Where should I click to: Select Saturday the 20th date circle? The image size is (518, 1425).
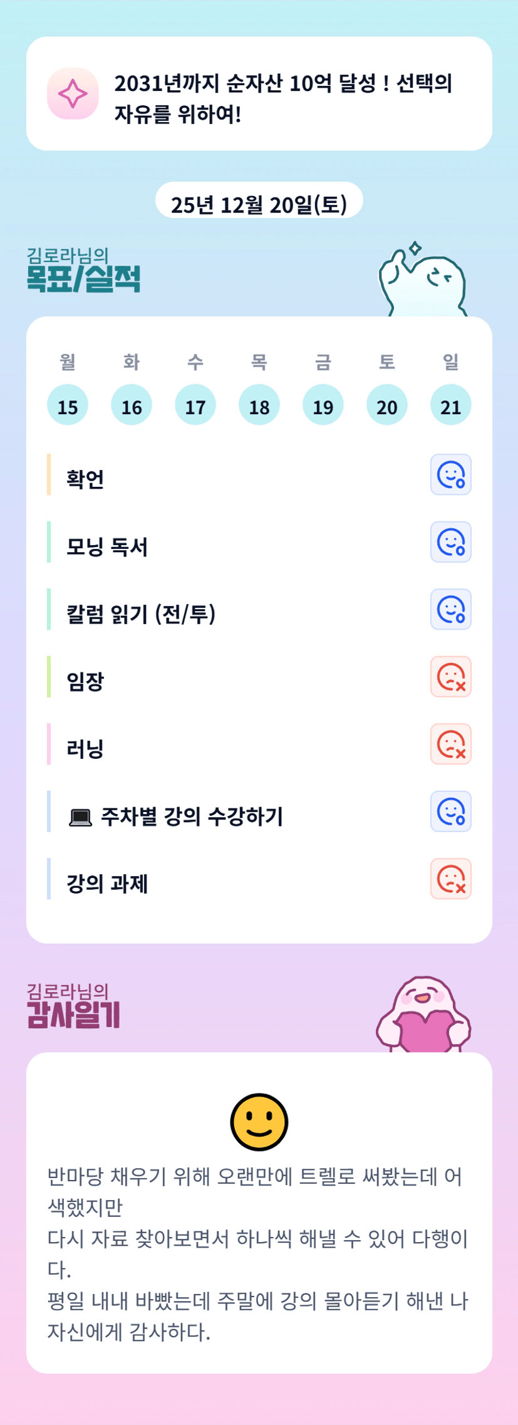click(x=386, y=405)
